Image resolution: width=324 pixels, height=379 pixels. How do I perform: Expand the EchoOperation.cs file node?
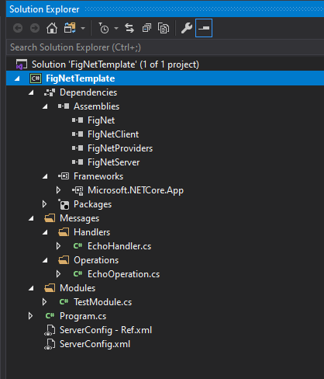click(x=59, y=274)
